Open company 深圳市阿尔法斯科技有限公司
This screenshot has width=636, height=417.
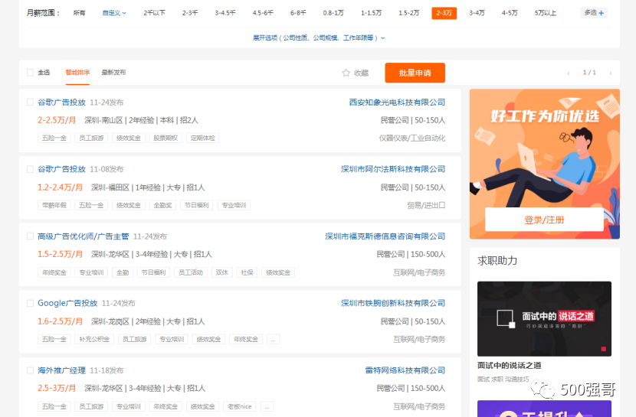393,169
